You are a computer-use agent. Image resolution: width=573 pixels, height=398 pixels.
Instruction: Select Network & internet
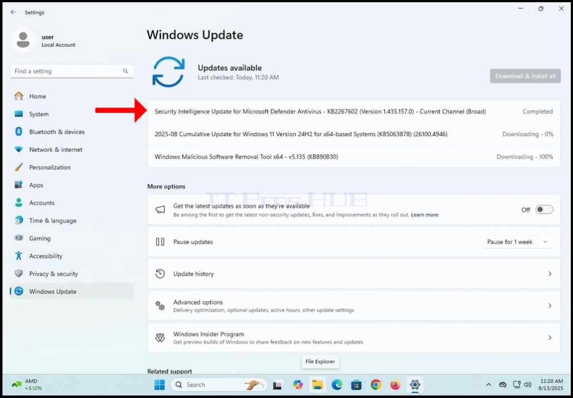pos(72,150)
